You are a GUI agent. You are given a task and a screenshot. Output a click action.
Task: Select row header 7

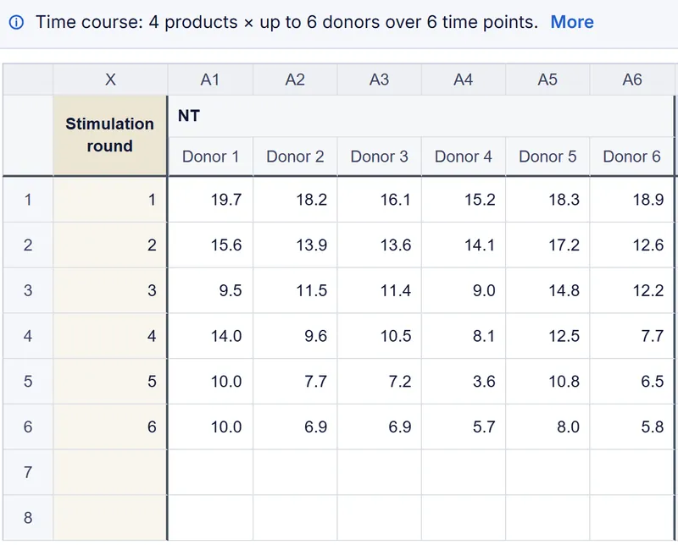(28, 472)
